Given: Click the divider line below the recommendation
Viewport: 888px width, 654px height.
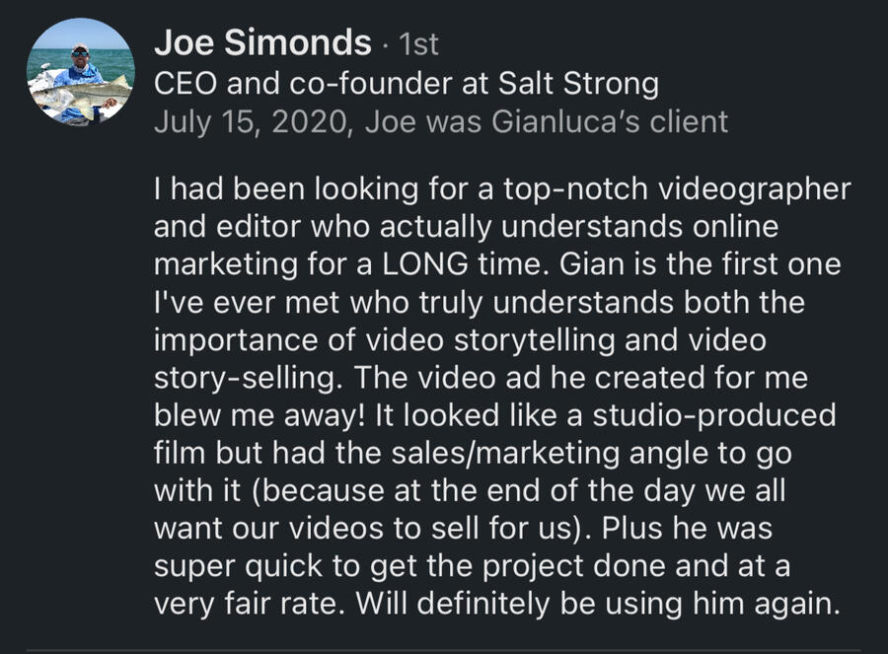Looking at the screenshot, I should pos(443,650).
